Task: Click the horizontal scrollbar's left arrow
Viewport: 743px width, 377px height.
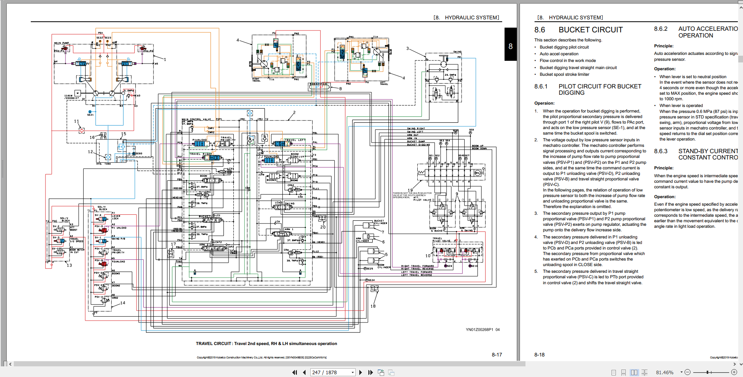Action: point(10,364)
